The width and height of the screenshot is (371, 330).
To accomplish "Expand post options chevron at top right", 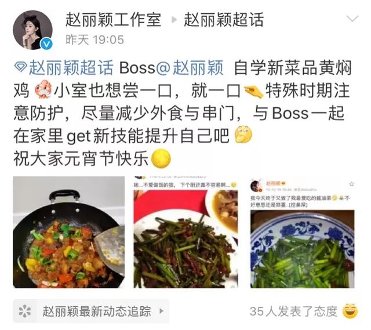I will pos(352,19).
